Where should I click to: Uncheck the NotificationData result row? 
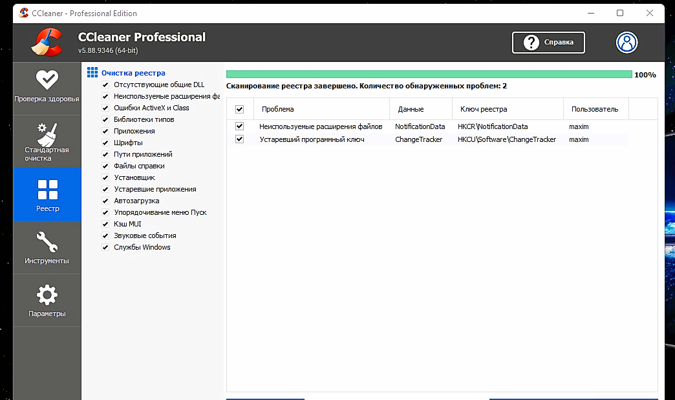point(240,126)
